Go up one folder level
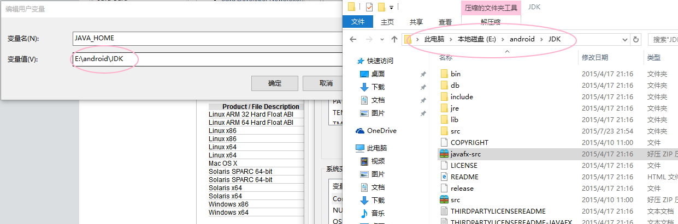The height and width of the screenshot is (224, 678). click(x=394, y=39)
